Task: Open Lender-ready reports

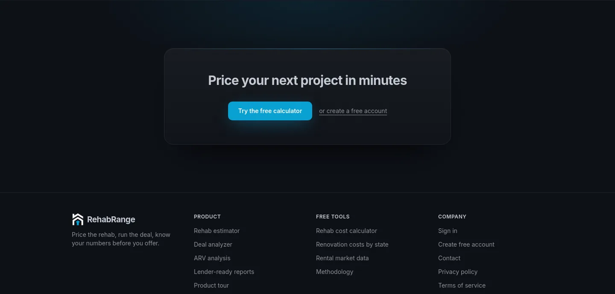Action: pos(224,272)
